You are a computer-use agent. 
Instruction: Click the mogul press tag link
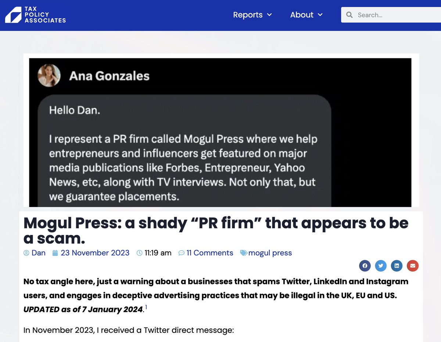pyautogui.click(x=270, y=253)
